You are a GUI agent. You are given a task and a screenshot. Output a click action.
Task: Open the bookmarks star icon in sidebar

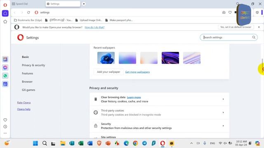pos(5,22)
